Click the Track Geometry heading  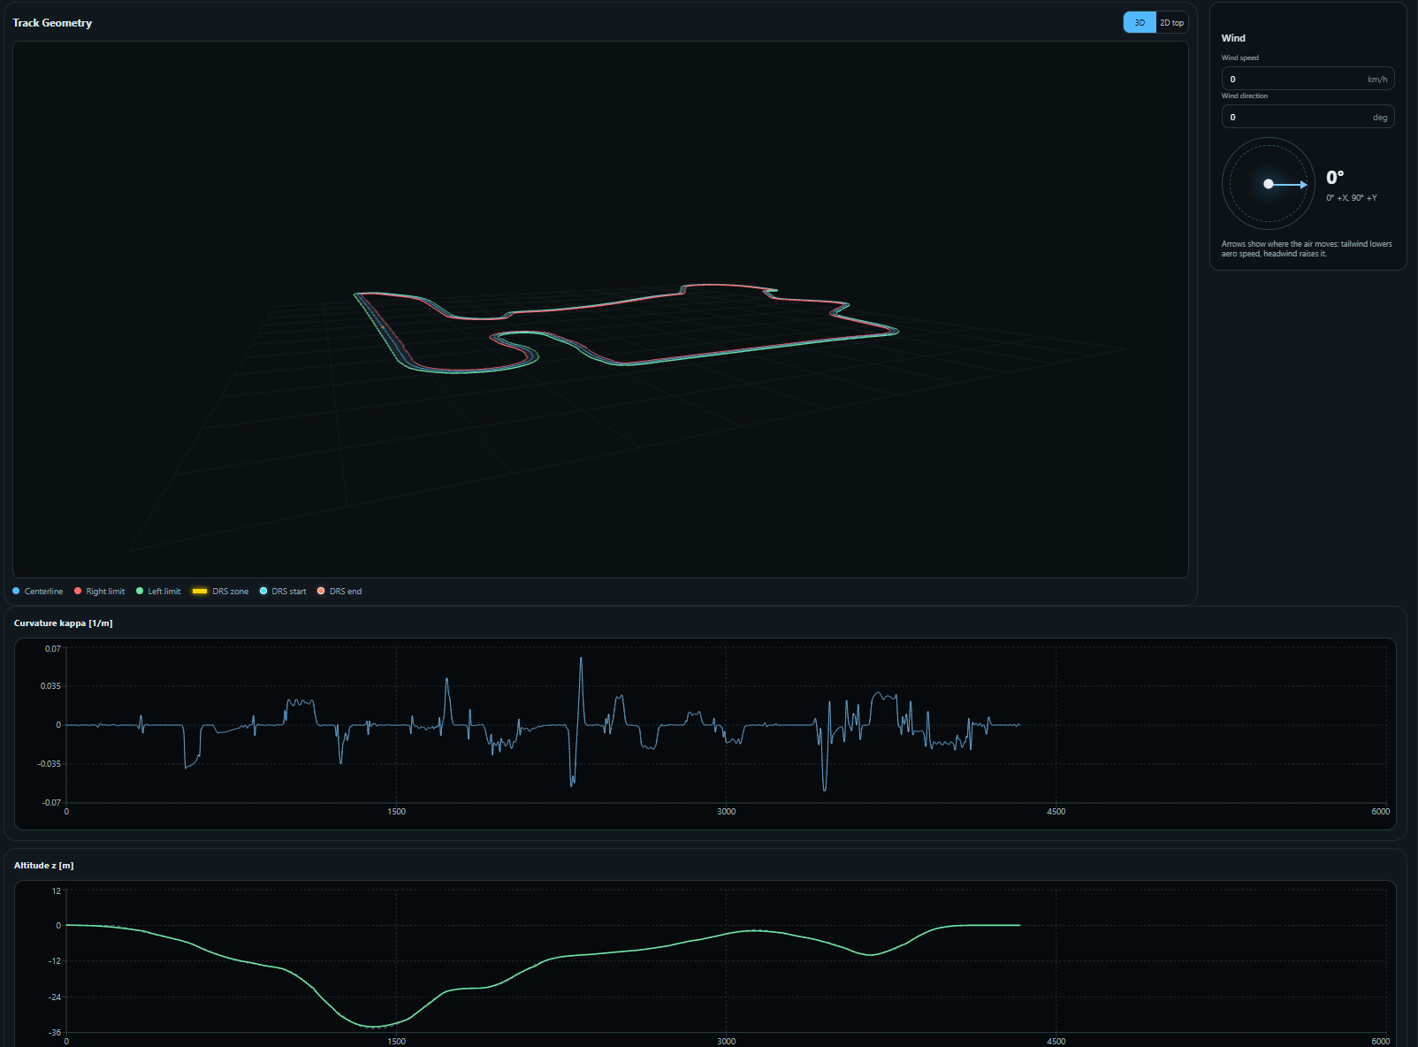[52, 23]
